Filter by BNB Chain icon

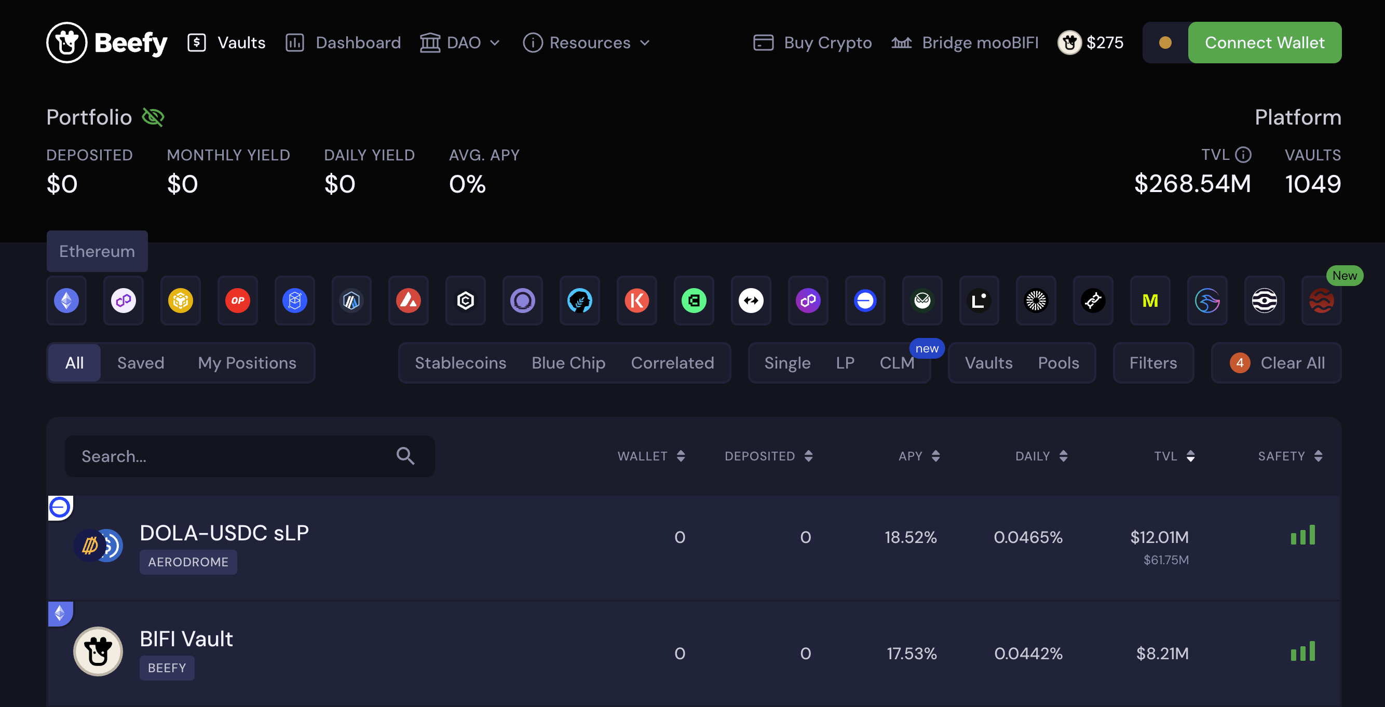click(x=180, y=301)
